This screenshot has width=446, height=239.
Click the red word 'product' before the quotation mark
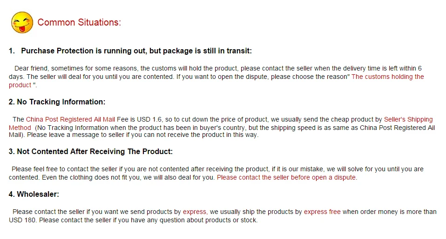click(x=20, y=85)
